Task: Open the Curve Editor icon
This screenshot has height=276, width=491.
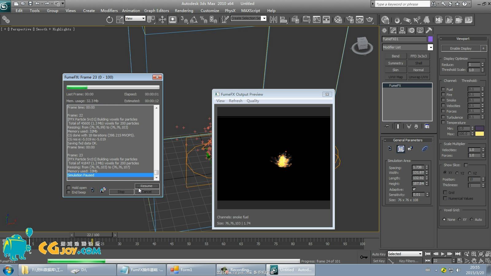Action: click(x=316, y=20)
